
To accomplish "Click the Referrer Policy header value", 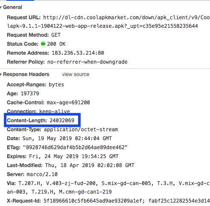I will coord(87,62).
